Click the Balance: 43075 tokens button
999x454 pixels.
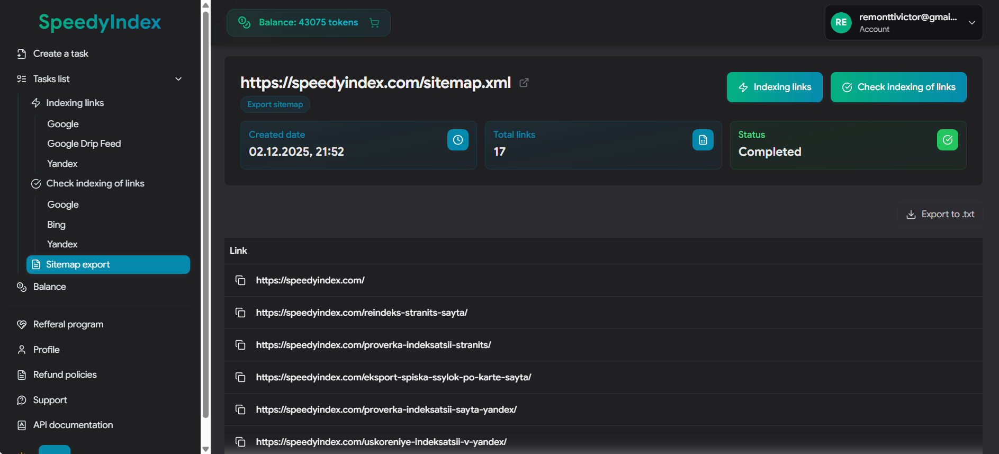(309, 23)
